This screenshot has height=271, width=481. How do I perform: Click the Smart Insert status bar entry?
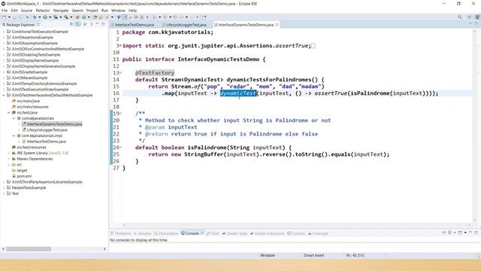pos(314,255)
